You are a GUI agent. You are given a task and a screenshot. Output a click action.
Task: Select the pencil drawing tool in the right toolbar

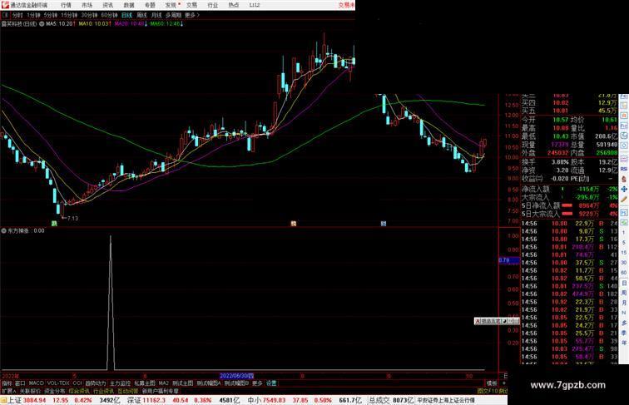click(624, 199)
